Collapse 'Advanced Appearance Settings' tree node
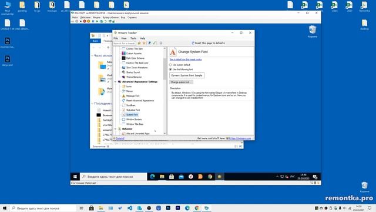This screenshot has height=212, width=376. (x=115, y=82)
